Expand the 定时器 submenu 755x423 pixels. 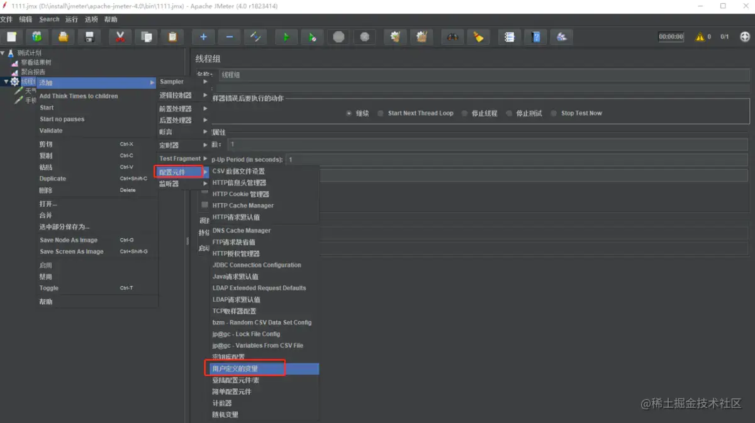(183, 145)
